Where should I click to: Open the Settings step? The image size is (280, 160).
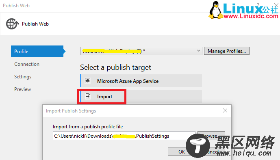click(x=23, y=77)
